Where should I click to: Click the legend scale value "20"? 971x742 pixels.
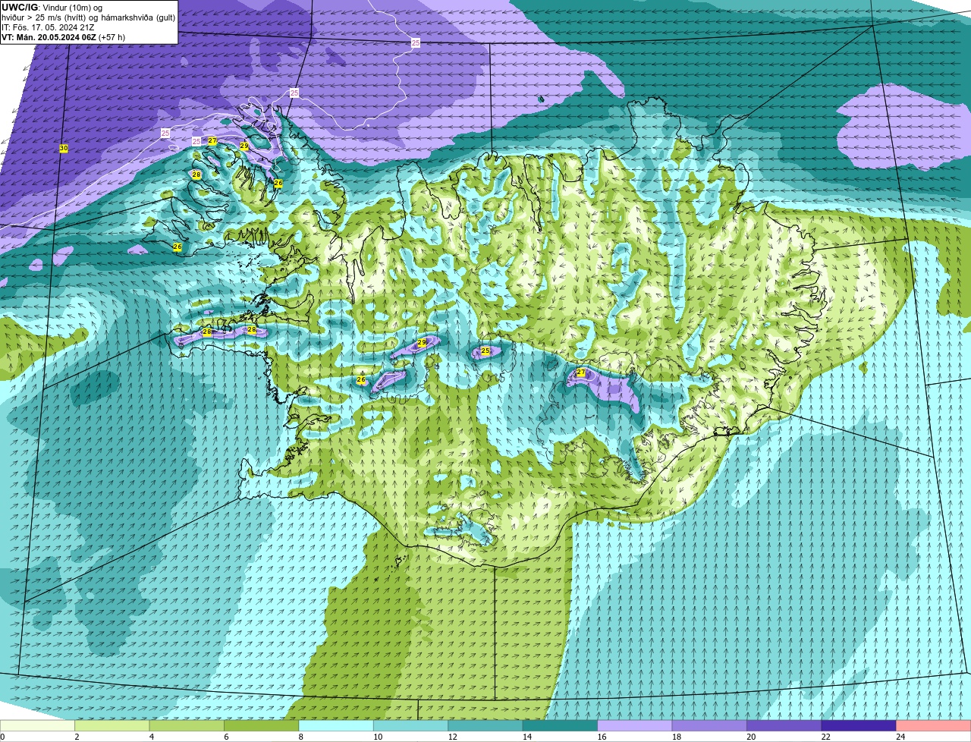pos(751,737)
